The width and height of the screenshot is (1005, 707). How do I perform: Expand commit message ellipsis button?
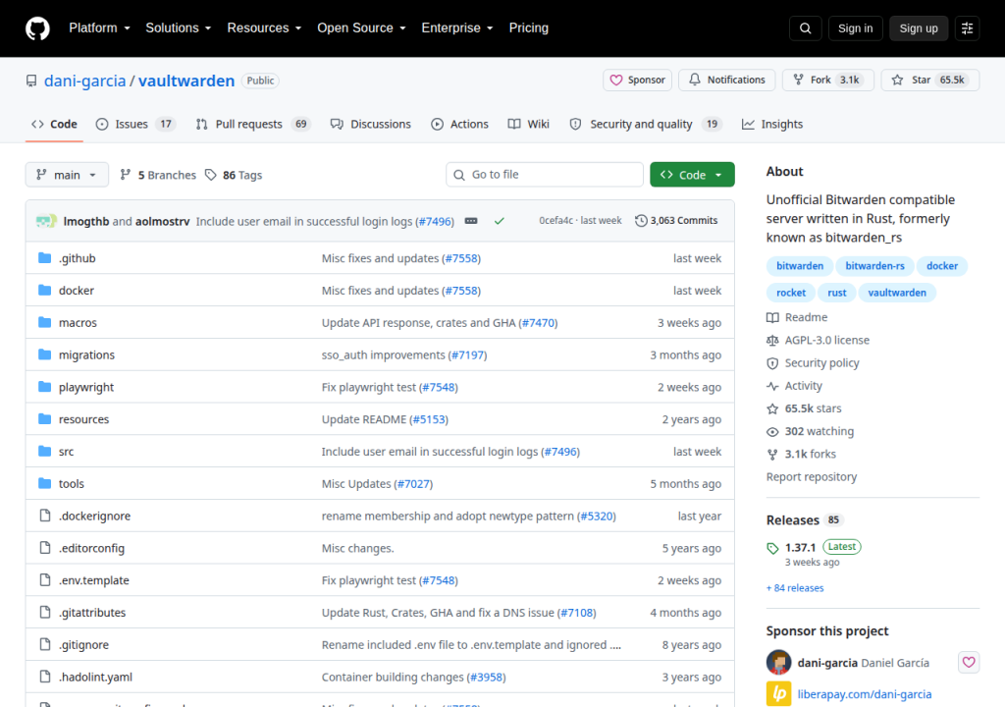click(471, 221)
